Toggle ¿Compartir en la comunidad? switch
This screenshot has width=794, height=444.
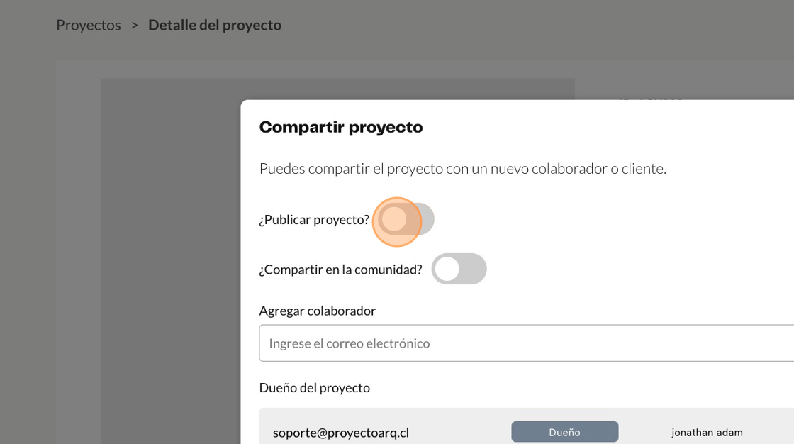point(459,269)
